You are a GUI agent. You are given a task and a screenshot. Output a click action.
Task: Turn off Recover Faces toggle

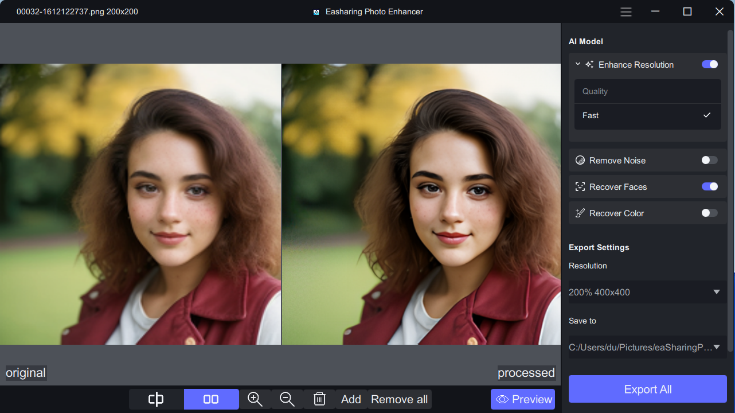(x=709, y=187)
